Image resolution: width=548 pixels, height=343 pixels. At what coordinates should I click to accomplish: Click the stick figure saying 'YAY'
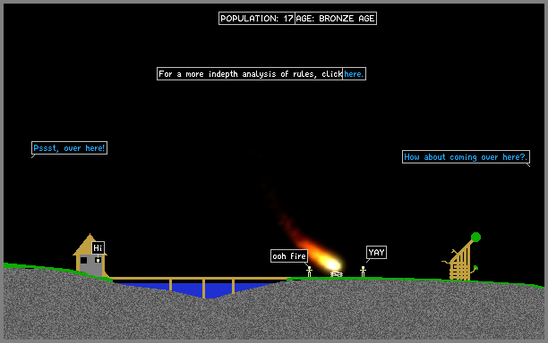[364, 272]
